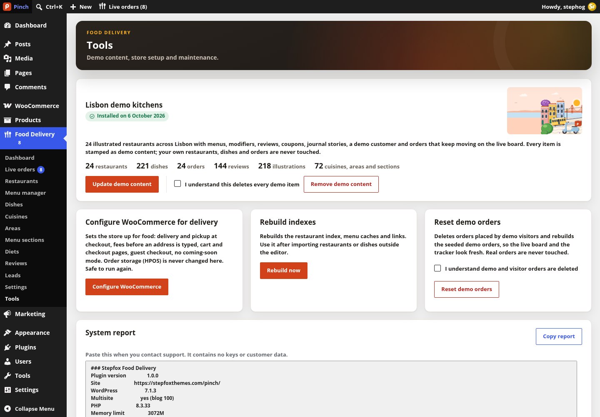Screen dimensions: 600x417
Task: Click the Pinch logo icon
Action: [x=7, y=7]
